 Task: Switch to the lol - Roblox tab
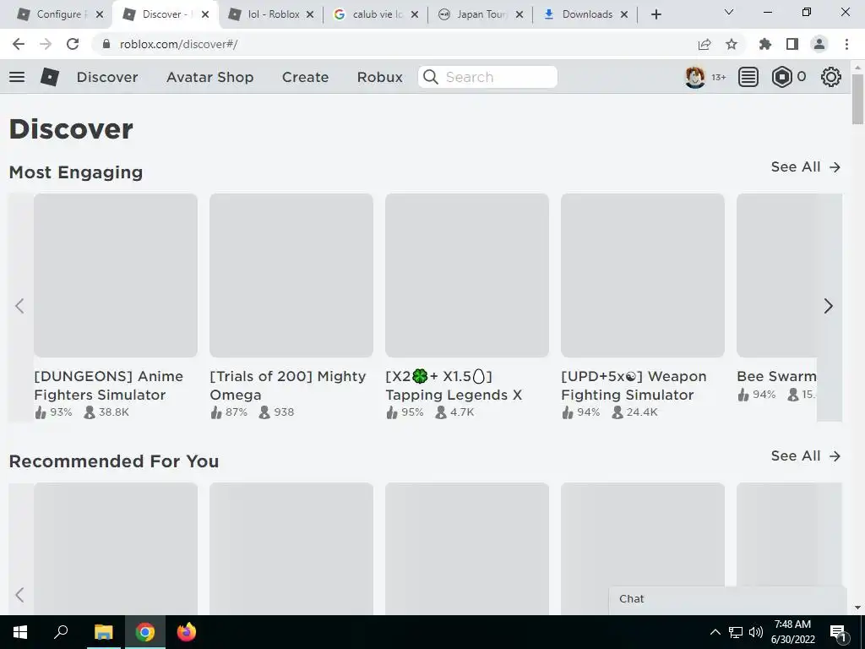tap(271, 14)
